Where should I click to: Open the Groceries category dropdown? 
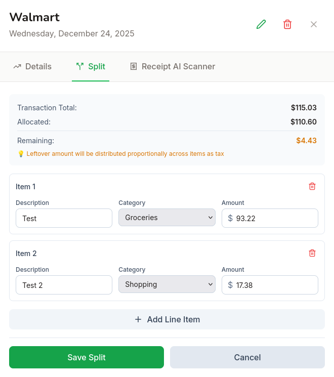click(167, 218)
